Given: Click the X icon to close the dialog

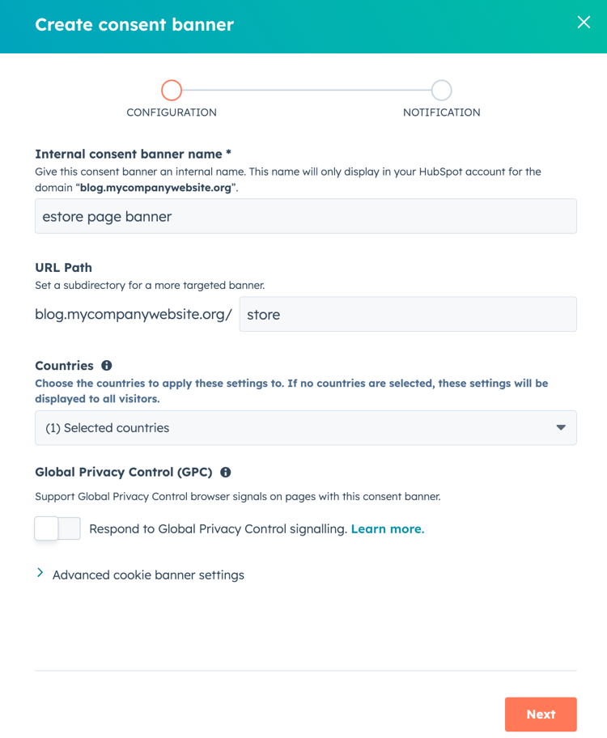Looking at the screenshot, I should (x=584, y=22).
